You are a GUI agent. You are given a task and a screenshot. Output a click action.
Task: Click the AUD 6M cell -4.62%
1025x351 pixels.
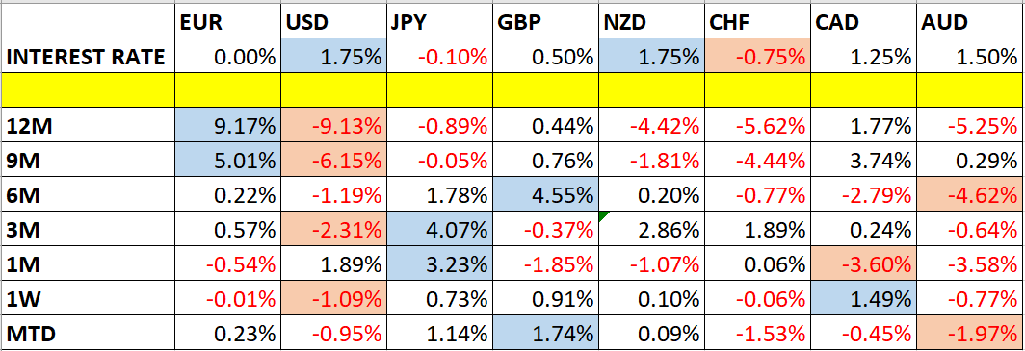pos(969,195)
